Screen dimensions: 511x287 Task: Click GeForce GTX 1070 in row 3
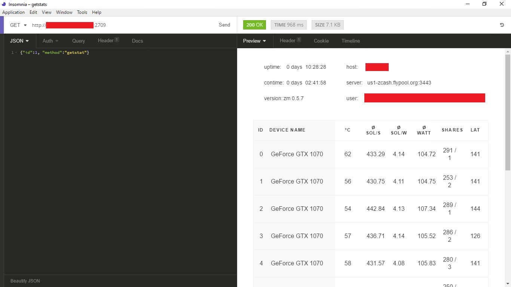pos(297,236)
